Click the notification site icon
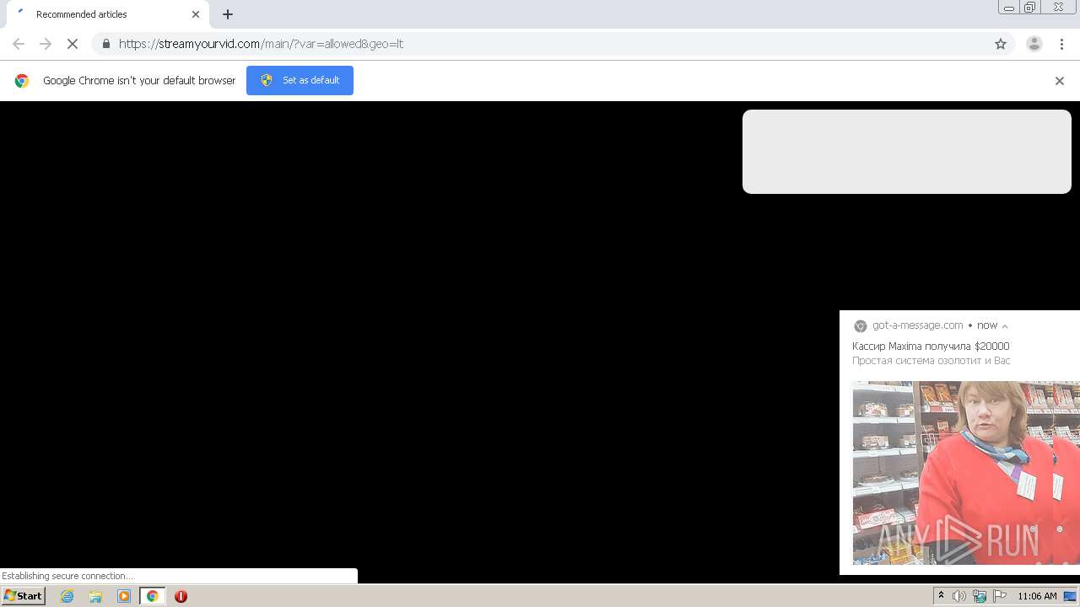1080x607 pixels. [861, 326]
